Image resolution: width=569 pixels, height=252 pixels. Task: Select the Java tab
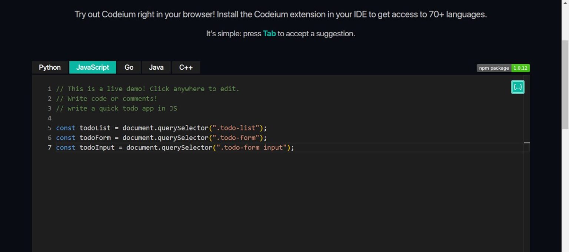pos(156,67)
